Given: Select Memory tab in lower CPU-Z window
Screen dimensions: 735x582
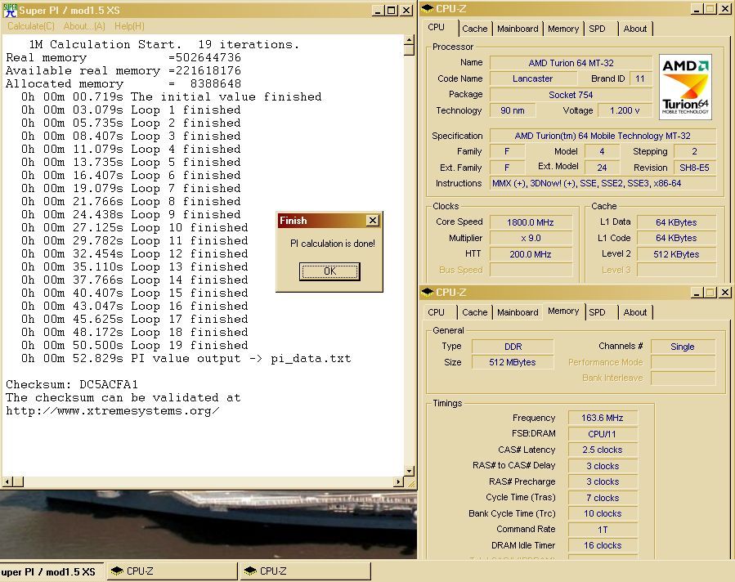Looking at the screenshot, I should coord(563,311).
